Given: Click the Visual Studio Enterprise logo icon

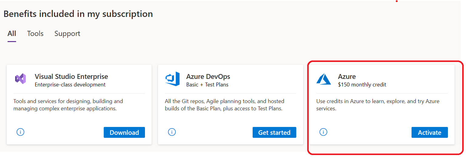Looking at the screenshot, I should pos(21,79).
